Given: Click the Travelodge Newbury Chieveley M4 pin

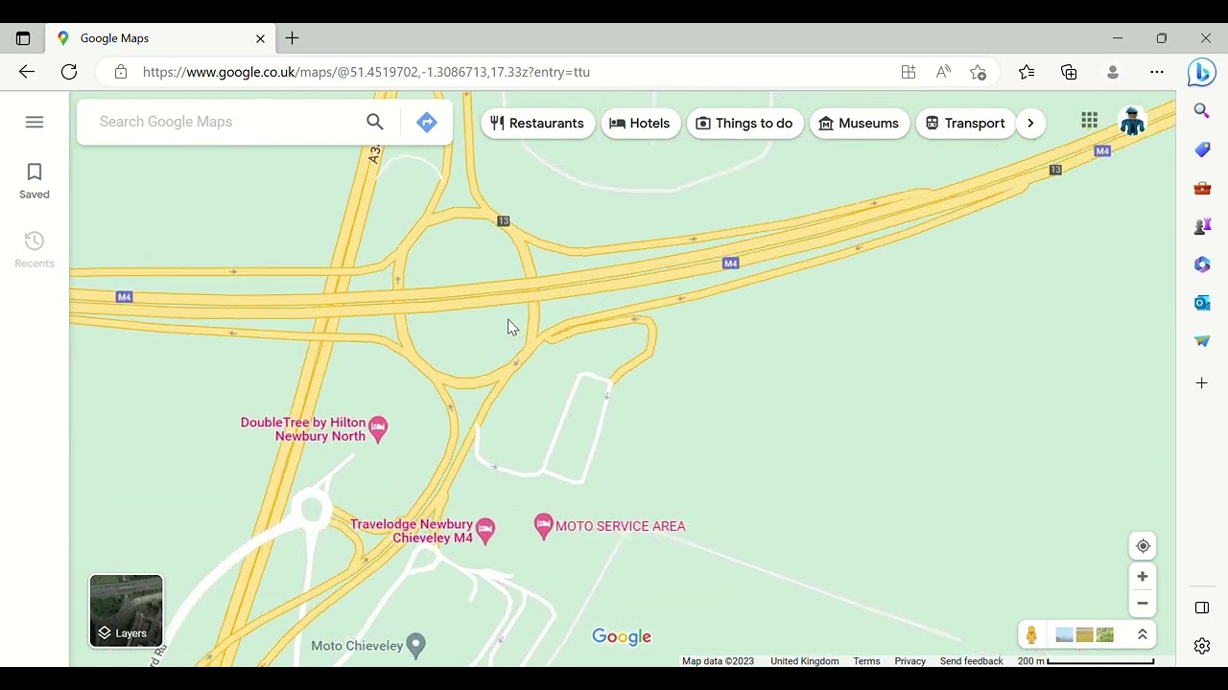Looking at the screenshot, I should pyautogui.click(x=485, y=530).
